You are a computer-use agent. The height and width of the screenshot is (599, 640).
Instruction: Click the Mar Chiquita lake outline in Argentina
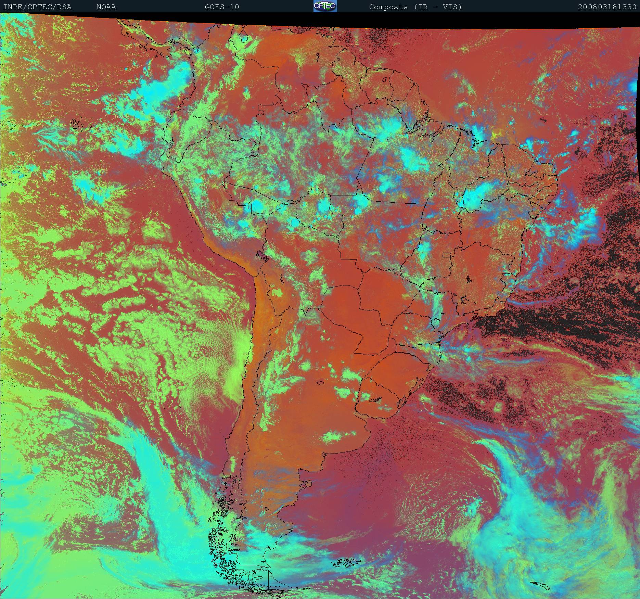320,383
